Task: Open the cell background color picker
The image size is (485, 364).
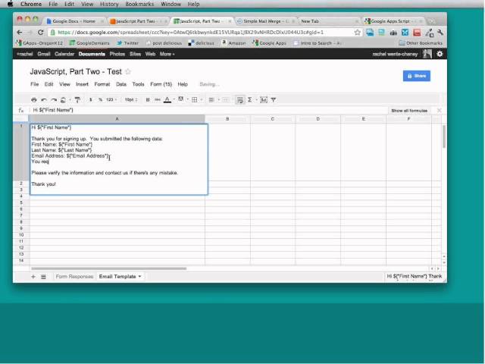Action: point(181,99)
